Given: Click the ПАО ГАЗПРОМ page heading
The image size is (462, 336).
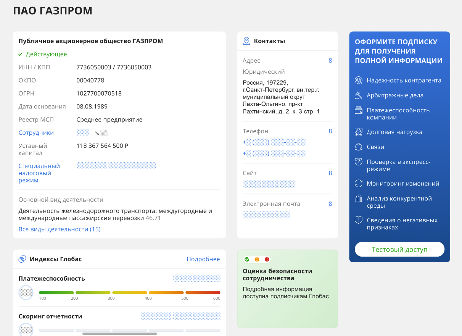Looking at the screenshot, I should click(53, 11).
